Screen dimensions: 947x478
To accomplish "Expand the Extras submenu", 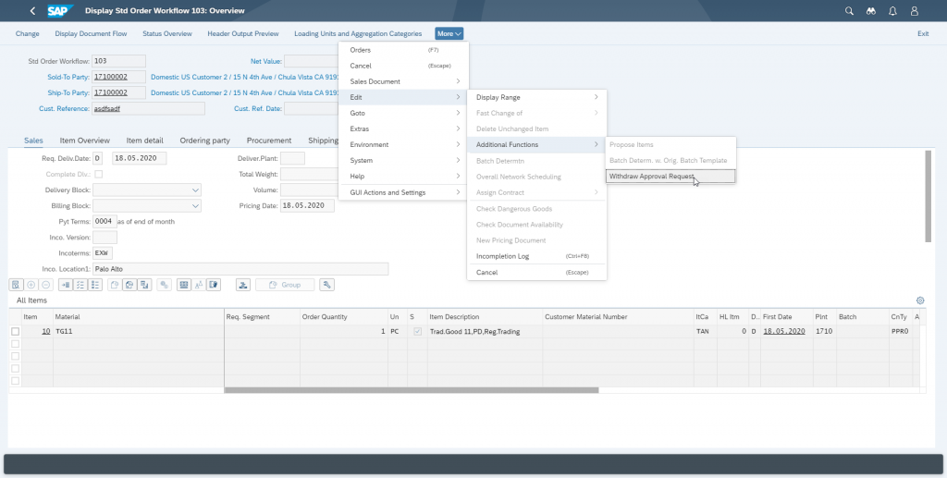I will click(x=403, y=129).
